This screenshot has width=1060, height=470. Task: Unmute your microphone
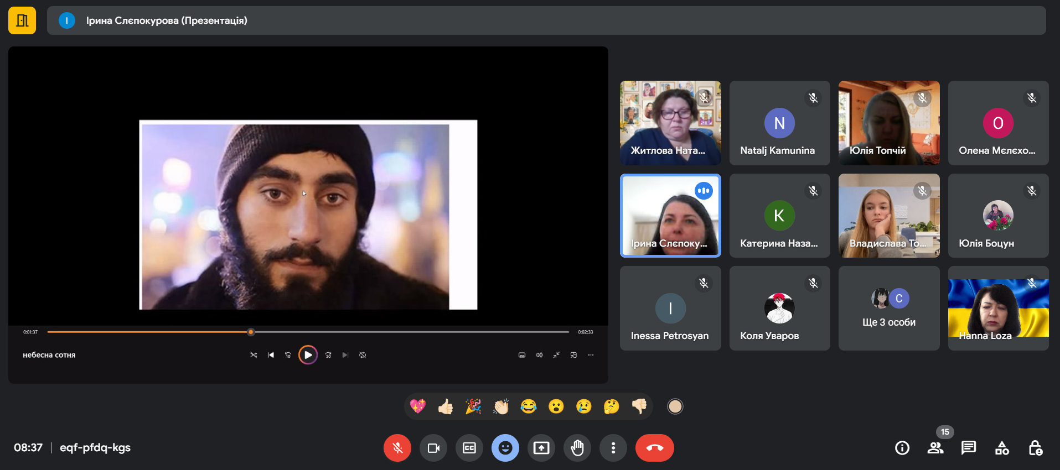point(397,448)
